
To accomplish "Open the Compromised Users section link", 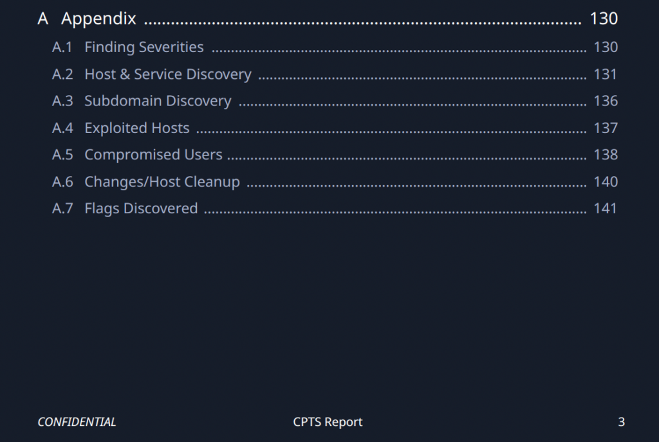I will coord(153,155).
